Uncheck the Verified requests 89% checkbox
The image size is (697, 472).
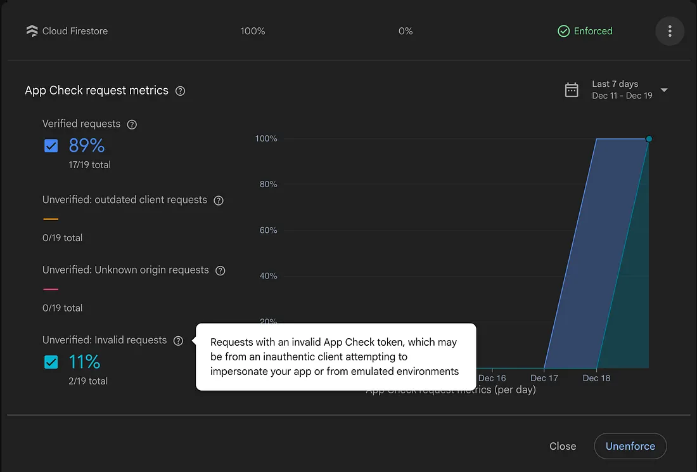pos(51,145)
